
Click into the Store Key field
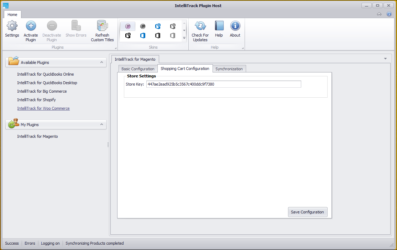(x=224, y=84)
